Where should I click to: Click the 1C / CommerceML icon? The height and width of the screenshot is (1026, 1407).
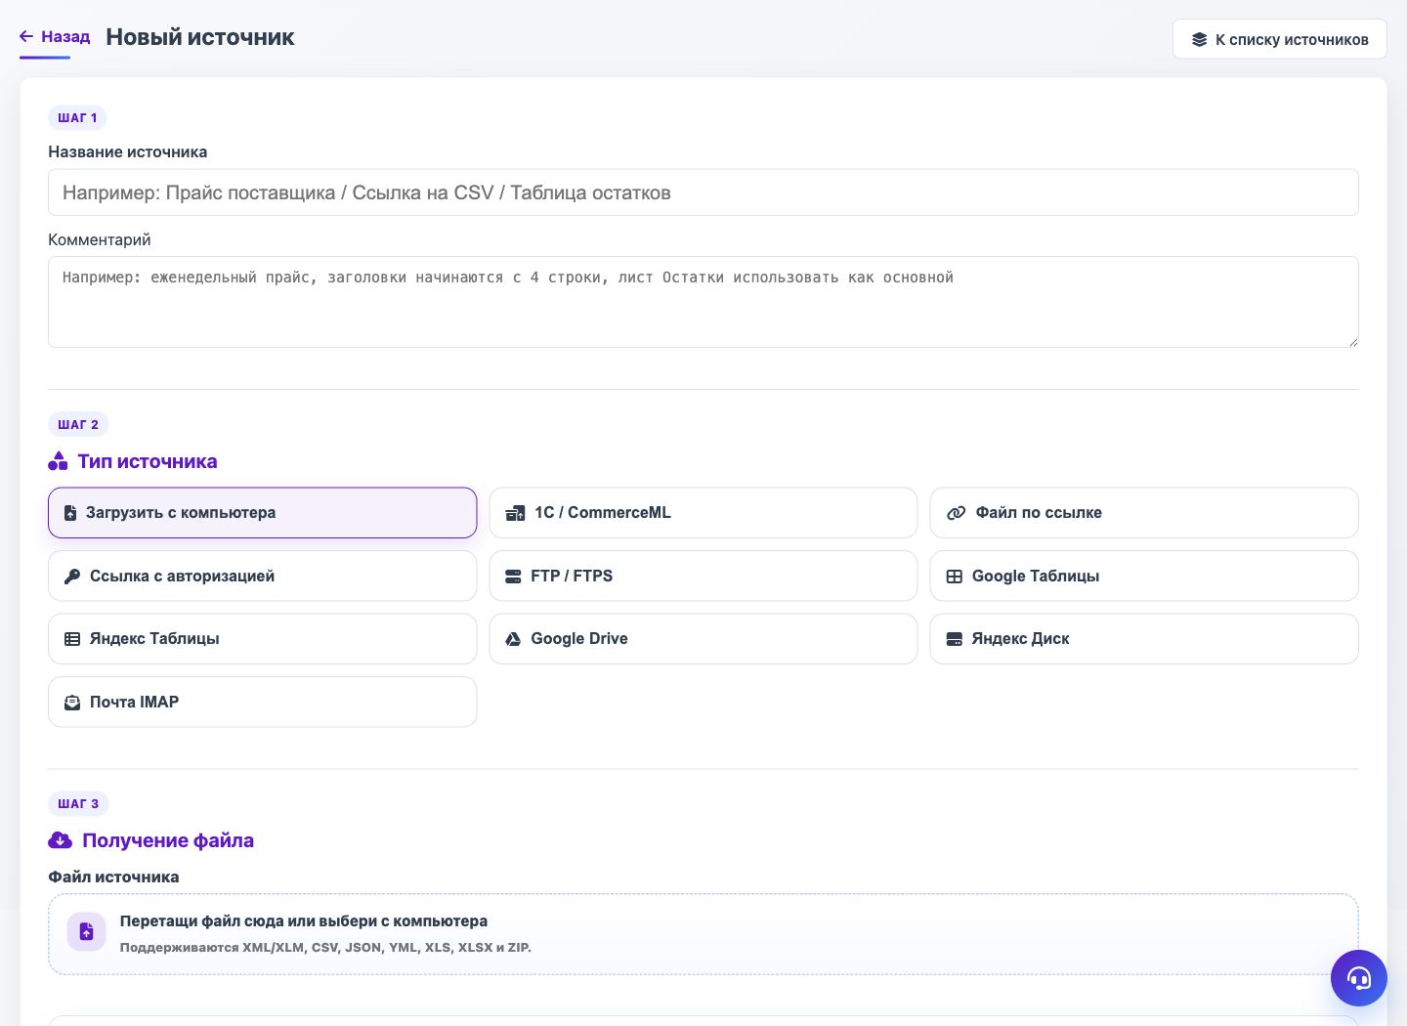tap(515, 513)
